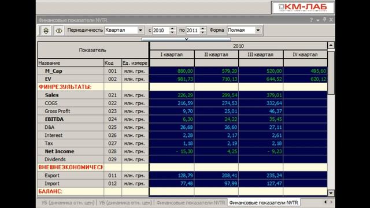Viewport: 370px width, 208px height.
Task: Select the Export row name
Action: tap(52, 176)
